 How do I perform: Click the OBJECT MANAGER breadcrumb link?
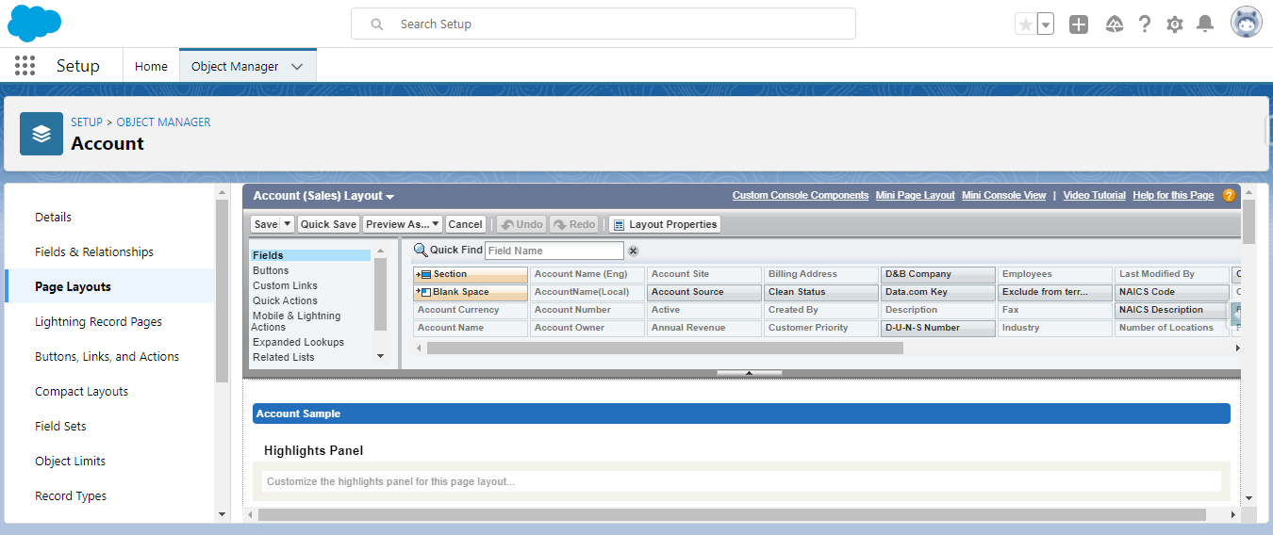pos(163,122)
